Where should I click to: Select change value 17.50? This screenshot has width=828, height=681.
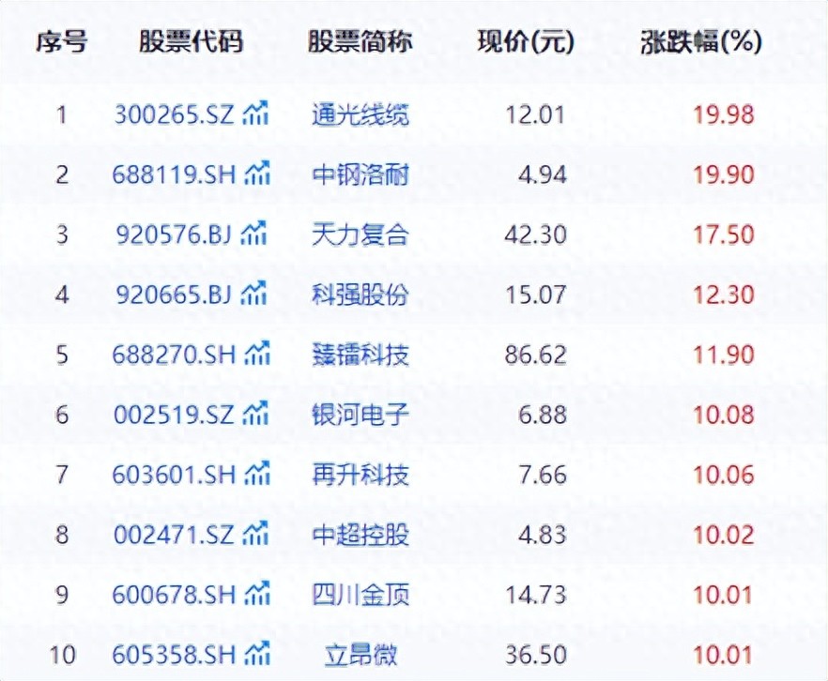click(723, 235)
